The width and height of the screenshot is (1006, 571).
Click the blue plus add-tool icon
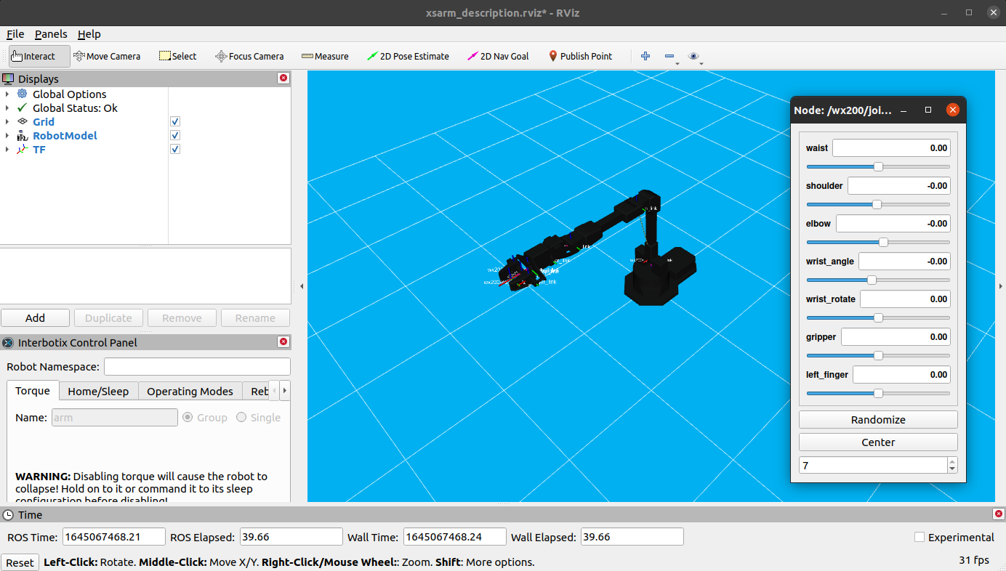click(645, 56)
